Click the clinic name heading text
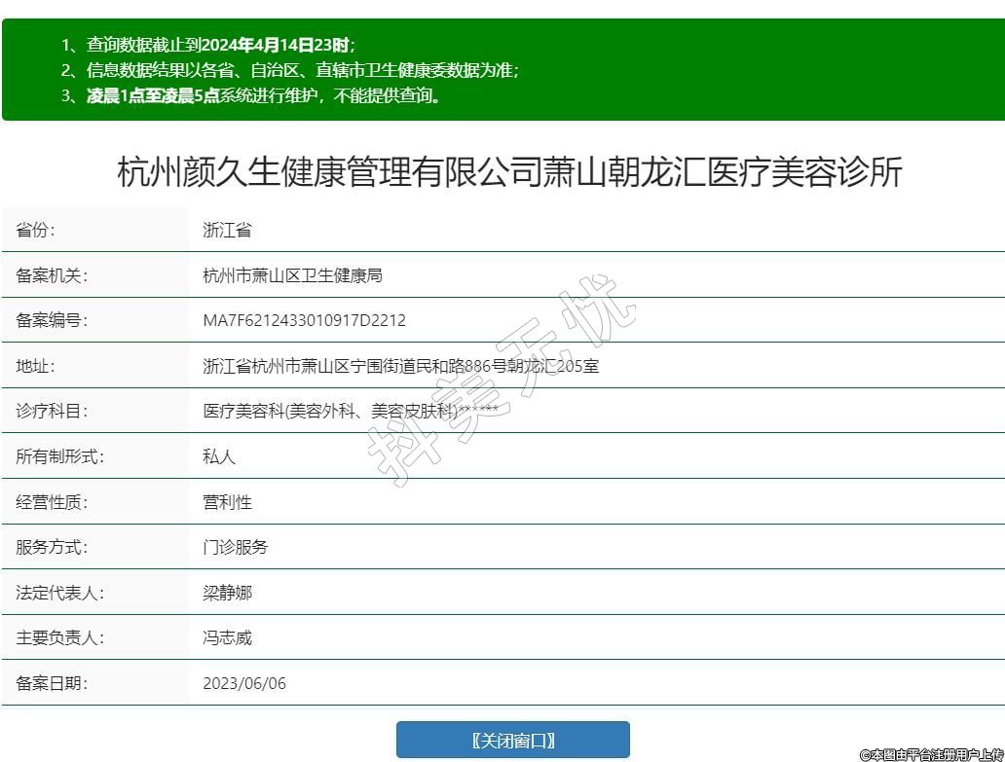The image size is (1005, 762). pyautogui.click(x=509, y=172)
